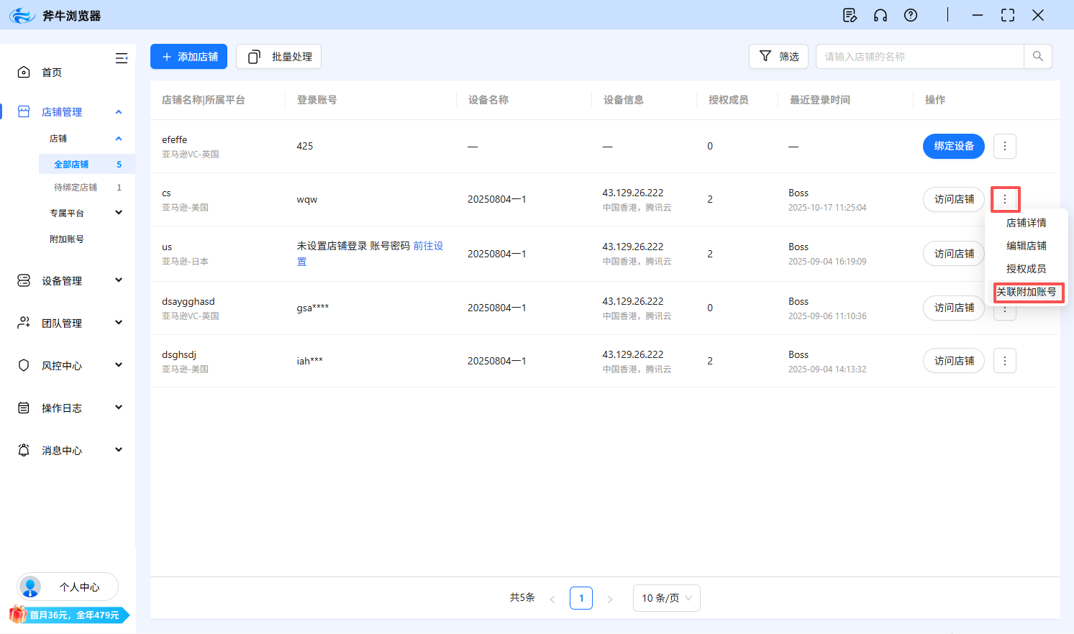Select 关联附加账号 from the context menu
This screenshot has height=634, width=1074.
(1027, 292)
